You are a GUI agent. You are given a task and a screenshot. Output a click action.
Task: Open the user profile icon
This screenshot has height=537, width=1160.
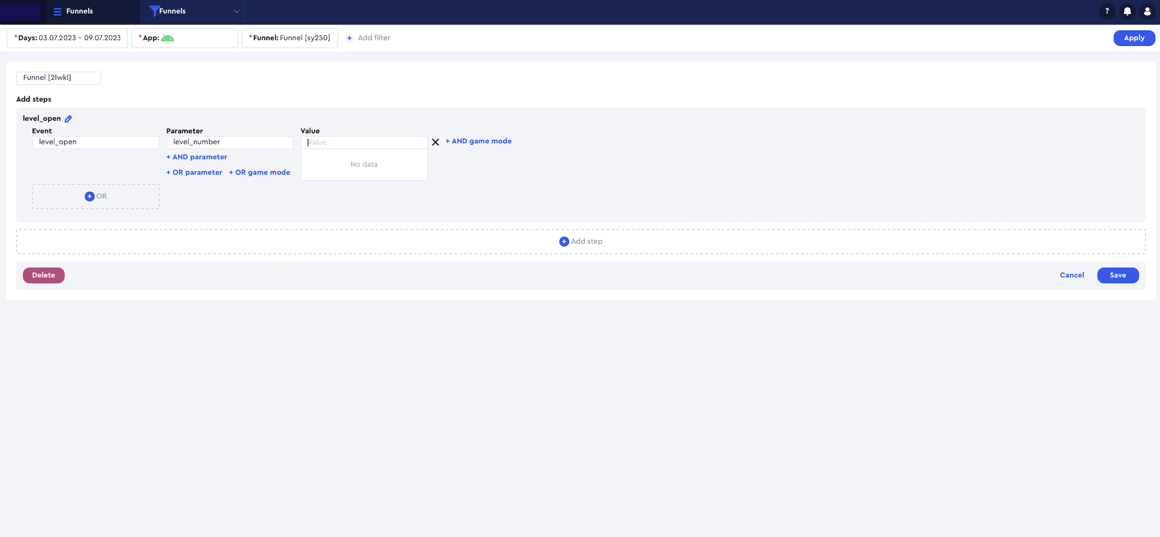[1147, 11]
